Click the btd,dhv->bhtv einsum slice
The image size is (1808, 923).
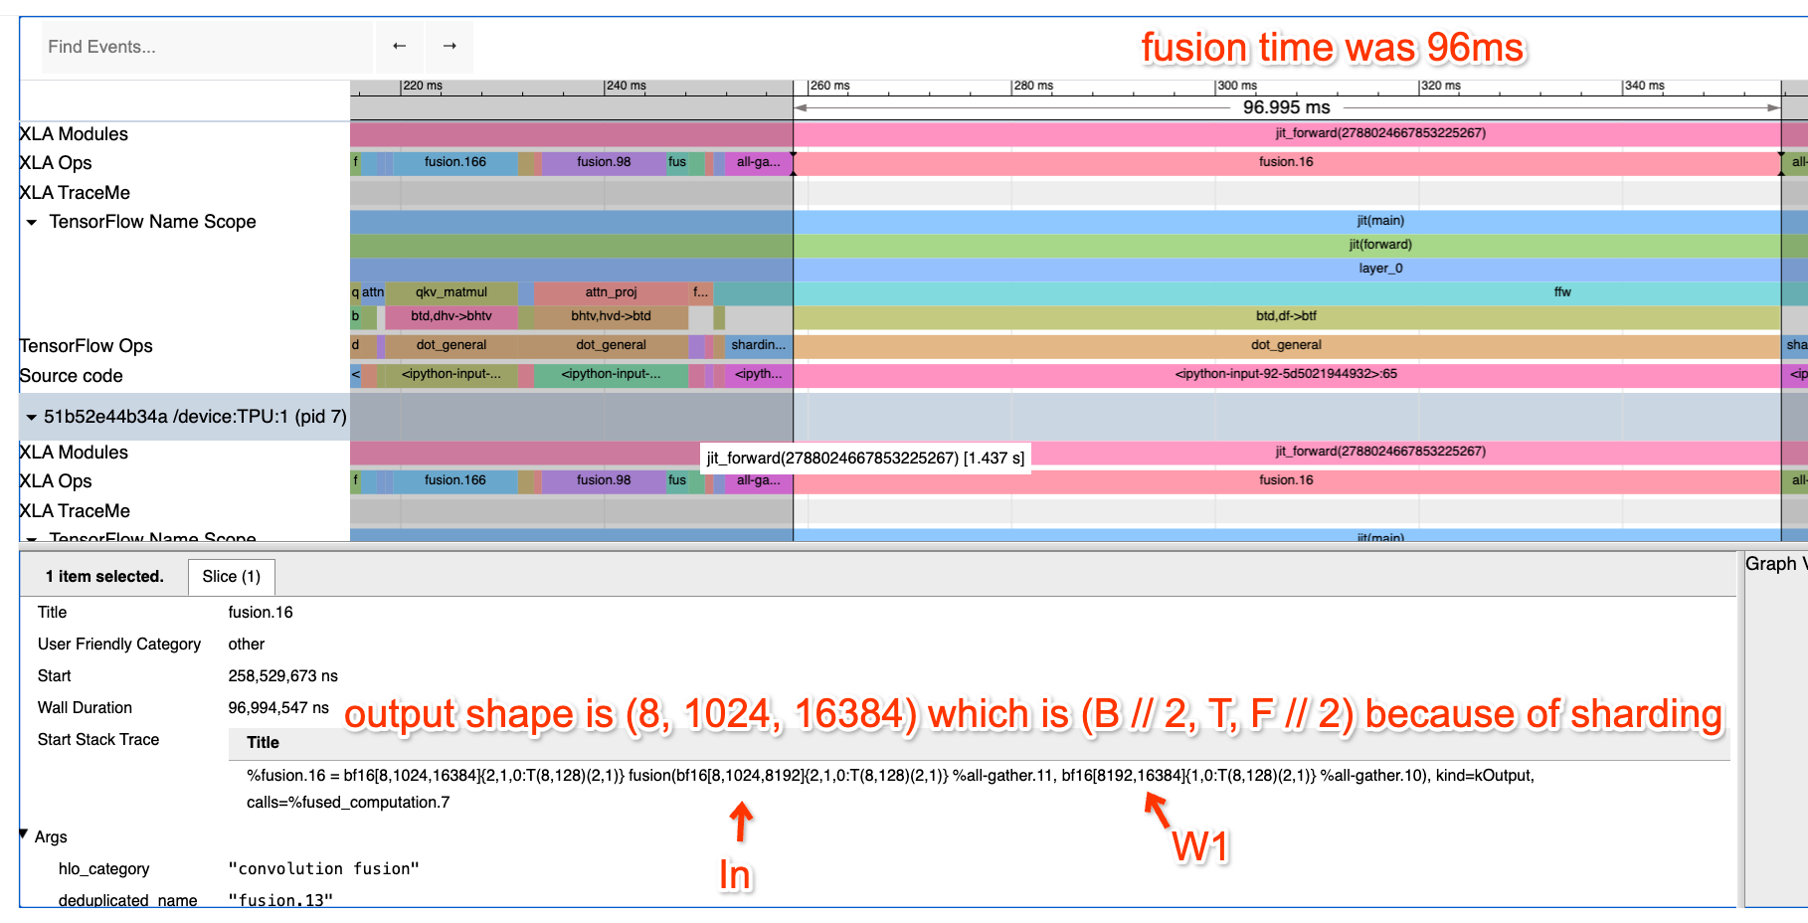coord(451,316)
